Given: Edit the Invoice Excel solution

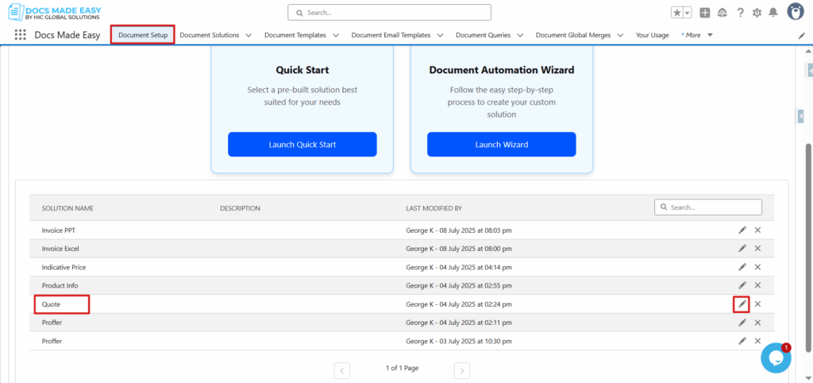Looking at the screenshot, I should click(x=742, y=249).
